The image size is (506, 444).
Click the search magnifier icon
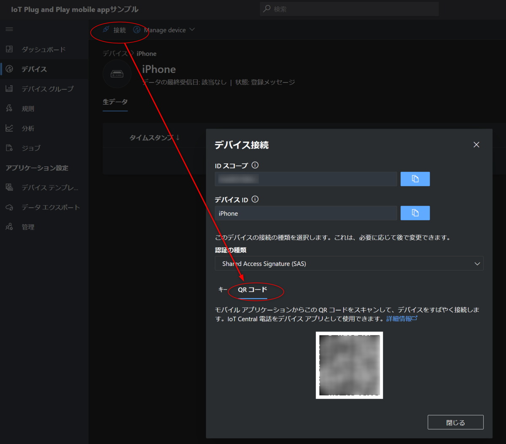click(x=267, y=9)
